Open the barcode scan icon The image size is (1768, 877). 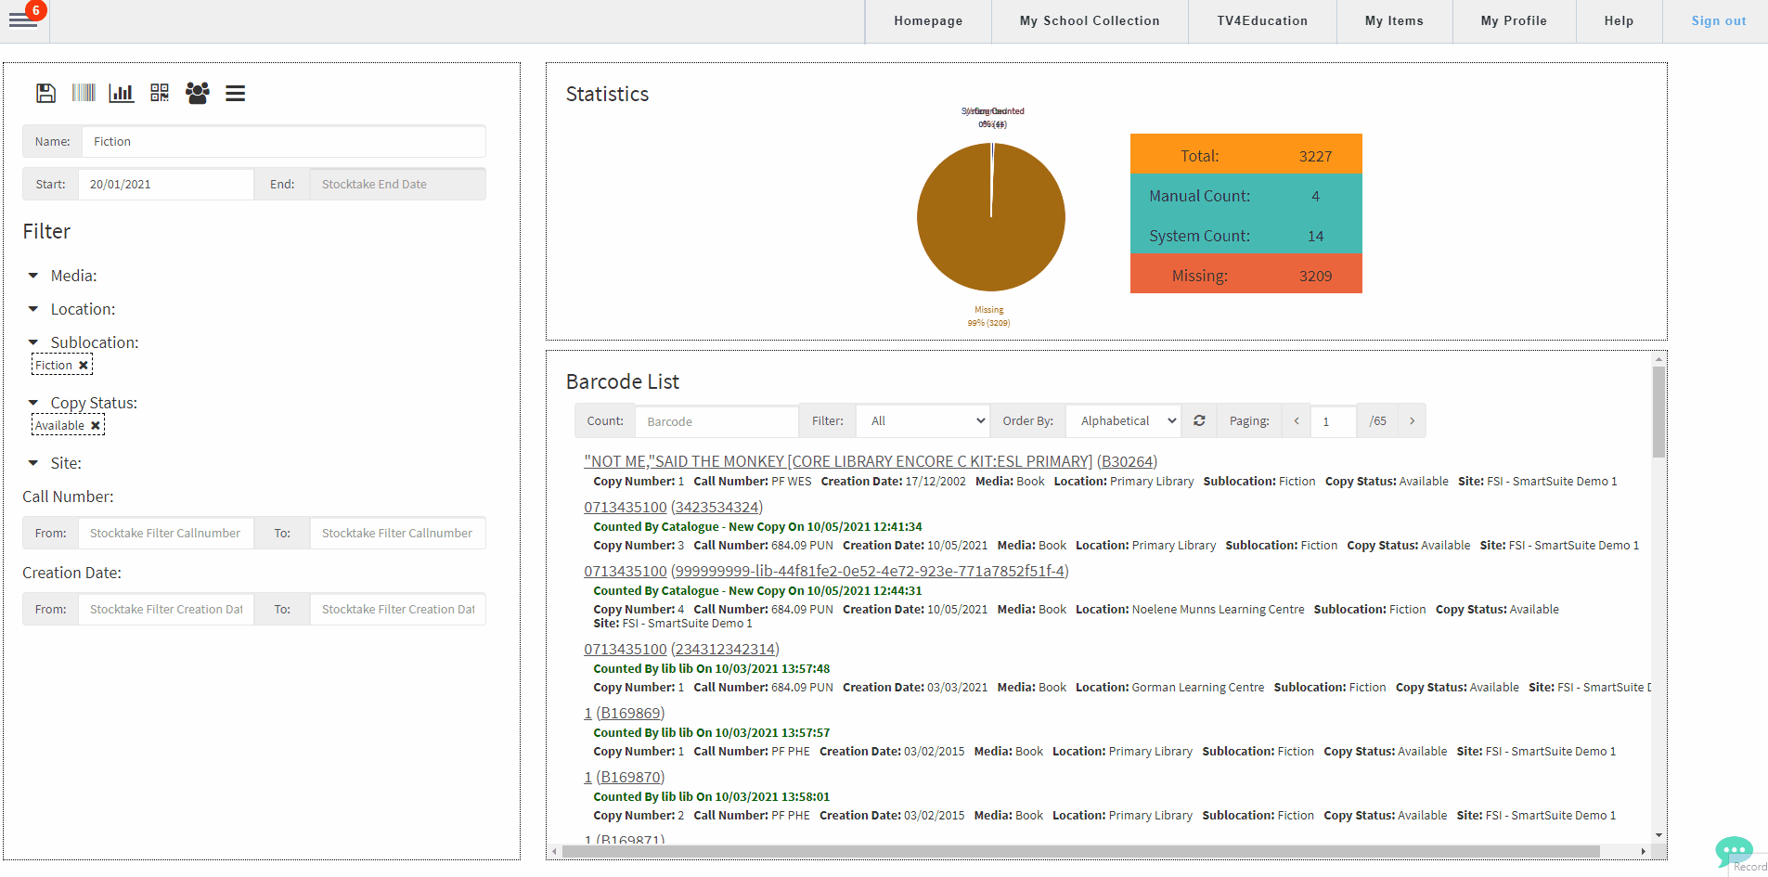point(84,93)
